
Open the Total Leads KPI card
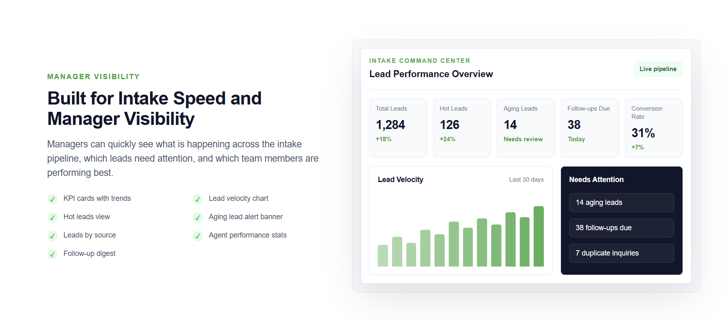398,128
